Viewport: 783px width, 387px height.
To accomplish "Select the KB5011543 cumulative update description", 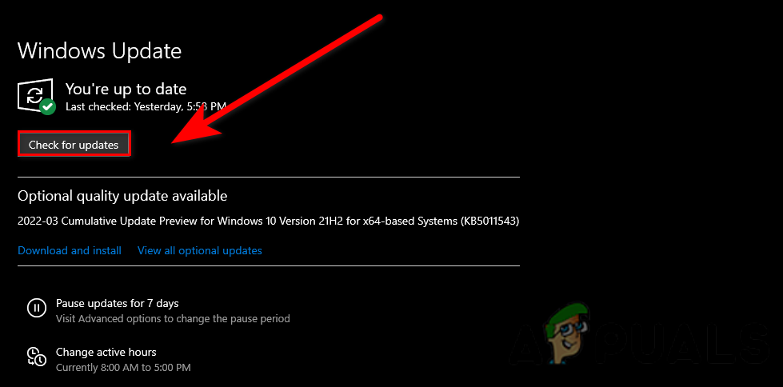I will pos(268,221).
